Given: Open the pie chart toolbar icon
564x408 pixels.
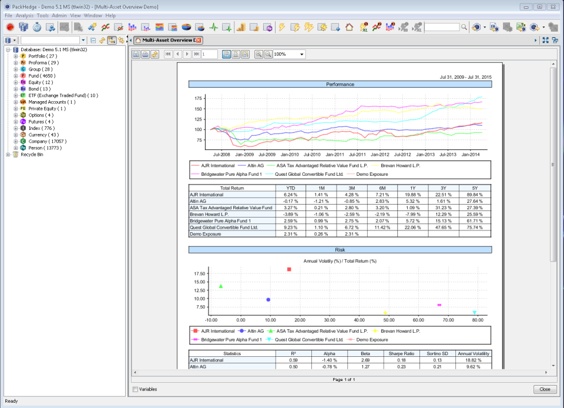Looking at the screenshot, I should click(x=186, y=27).
